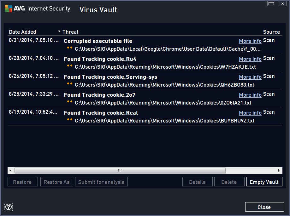The height and width of the screenshot is (216, 290).
Task: Open More info for cookie.2o7
Action: pyautogui.click(x=250, y=95)
